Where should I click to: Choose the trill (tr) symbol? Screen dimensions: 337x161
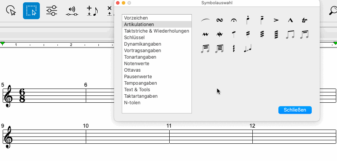304,20
